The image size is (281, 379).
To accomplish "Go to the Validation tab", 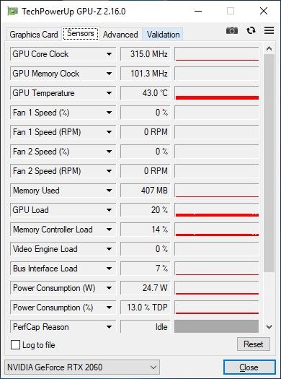I will 163,35.
